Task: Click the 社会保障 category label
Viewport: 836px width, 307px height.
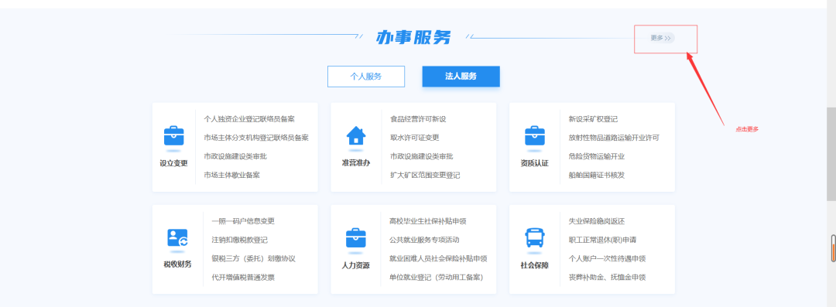Action: click(x=534, y=265)
